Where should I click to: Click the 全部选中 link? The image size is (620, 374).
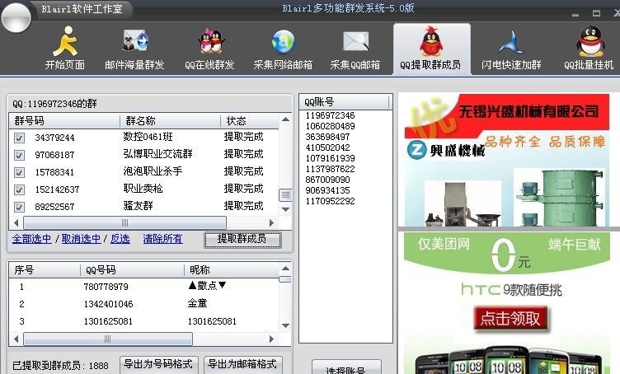pos(31,239)
